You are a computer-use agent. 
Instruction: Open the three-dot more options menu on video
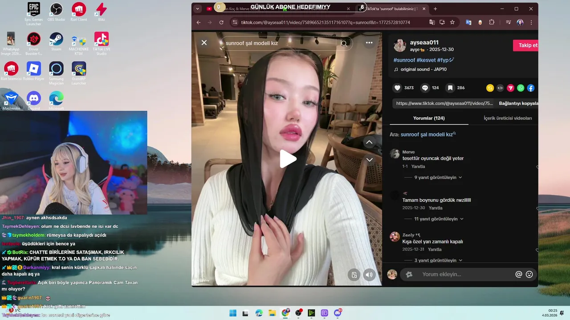coord(369,43)
